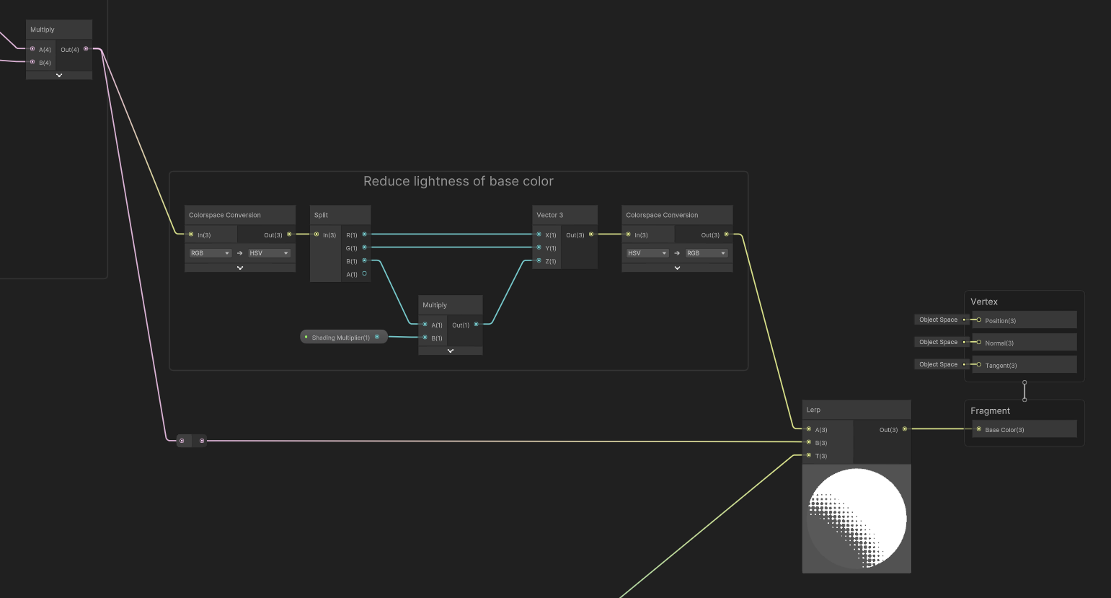Select the 'Reduce lightness of base color' group title
This screenshot has height=598, width=1111.
[459, 181]
